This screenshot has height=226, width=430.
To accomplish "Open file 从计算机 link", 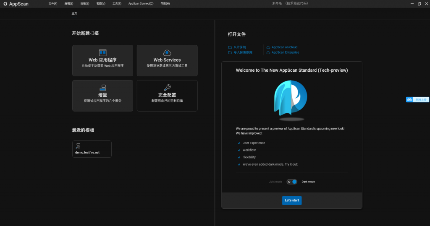I will tap(240, 47).
